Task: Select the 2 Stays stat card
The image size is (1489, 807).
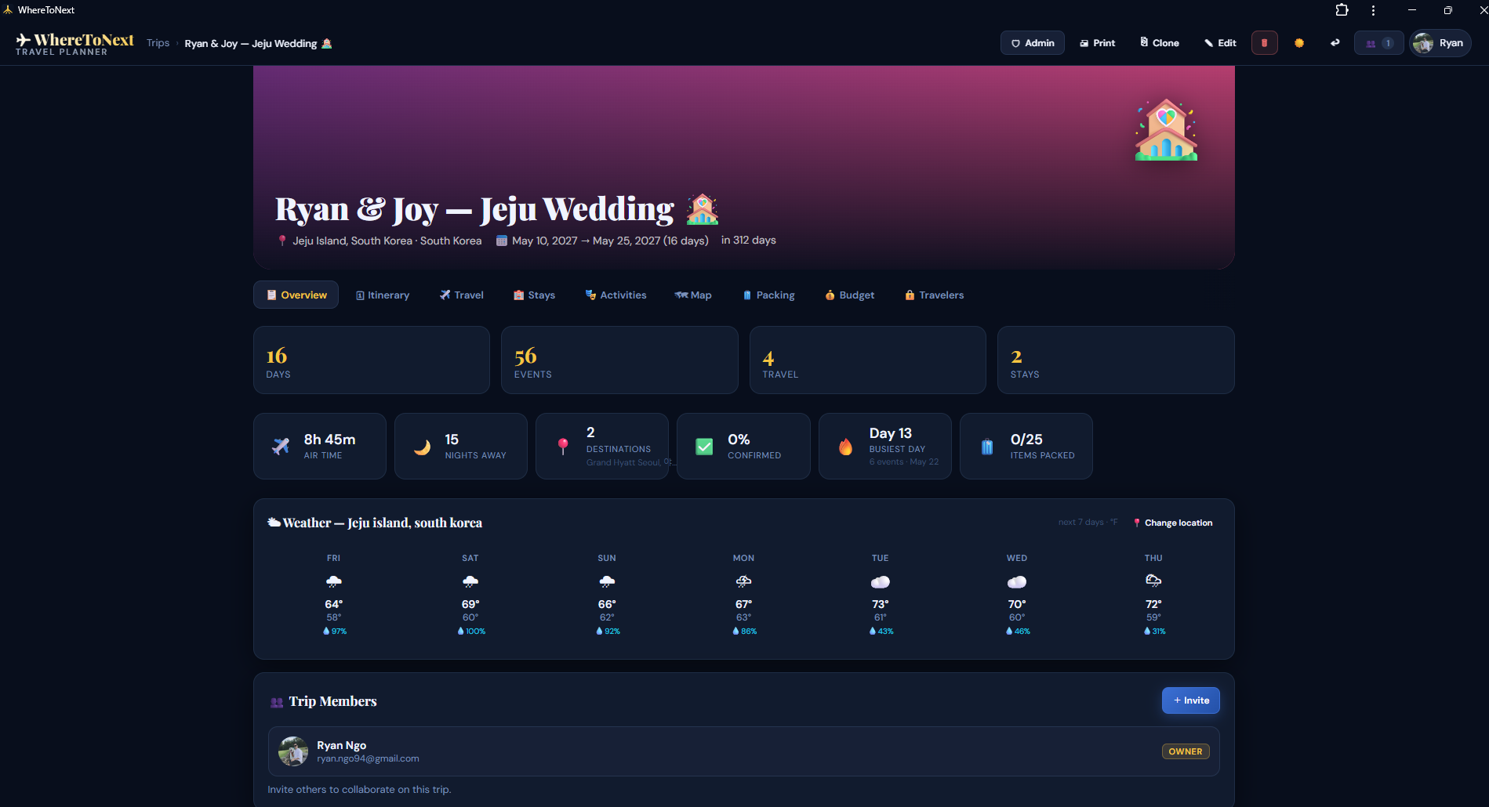Action: click(1116, 360)
